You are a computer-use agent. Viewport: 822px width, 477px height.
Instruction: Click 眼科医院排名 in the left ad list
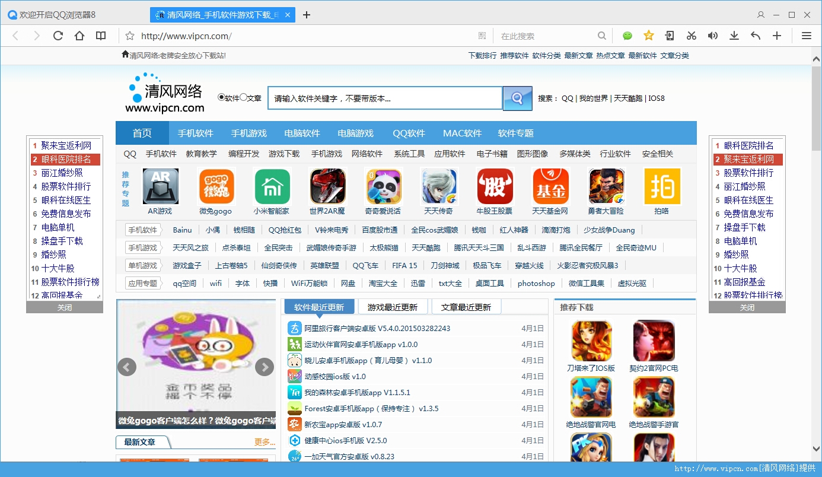click(x=66, y=159)
